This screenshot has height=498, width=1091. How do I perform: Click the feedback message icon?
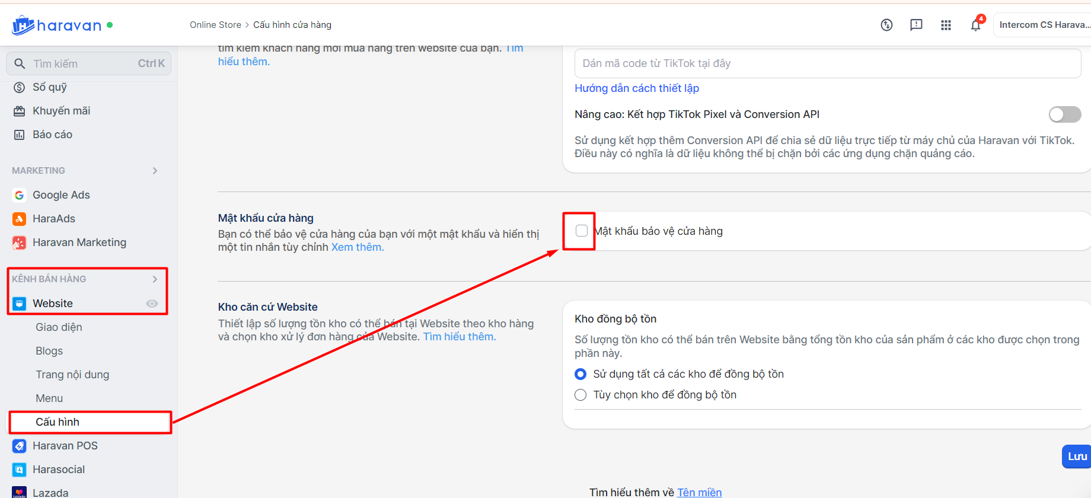(x=916, y=25)
